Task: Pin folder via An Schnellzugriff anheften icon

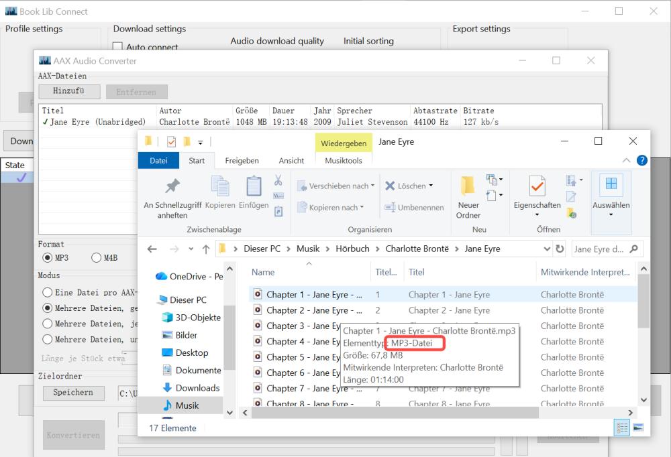Action: coord(172,186)
